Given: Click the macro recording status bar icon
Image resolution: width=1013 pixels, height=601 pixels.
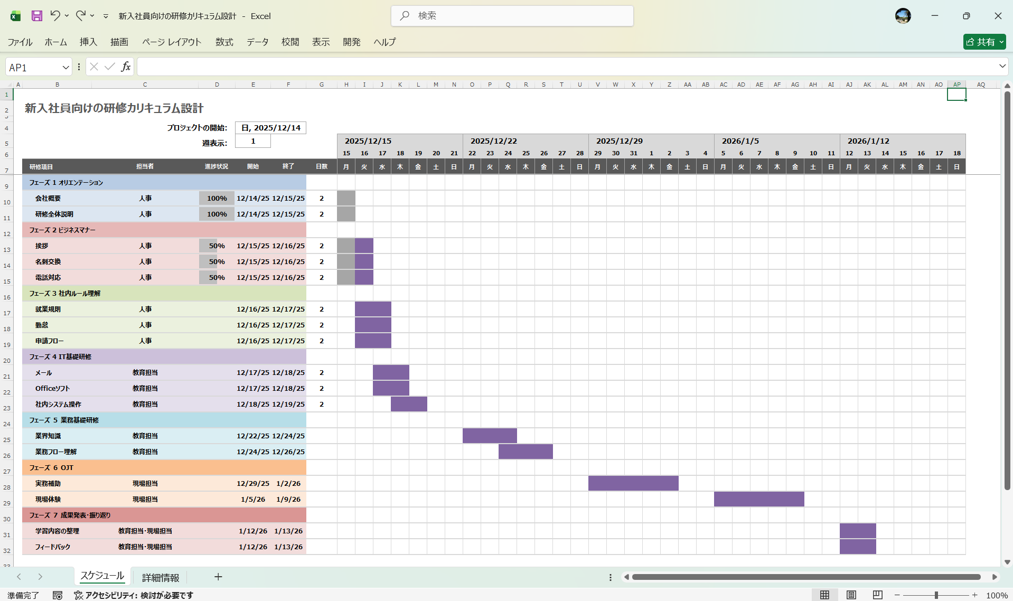Looking at the screenshot, I should [x=58, y=595].
